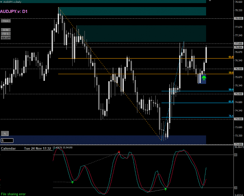Click the blue 61.8 Fibonacci label
Viewport: 244px width, 196px height.
click(x=231, y=102)
